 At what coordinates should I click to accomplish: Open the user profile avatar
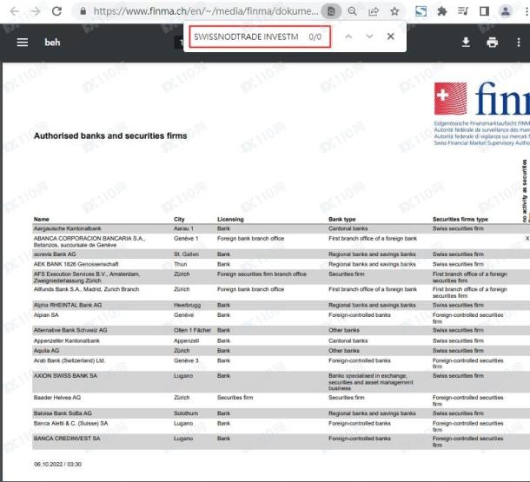click(x=506, y=11)
